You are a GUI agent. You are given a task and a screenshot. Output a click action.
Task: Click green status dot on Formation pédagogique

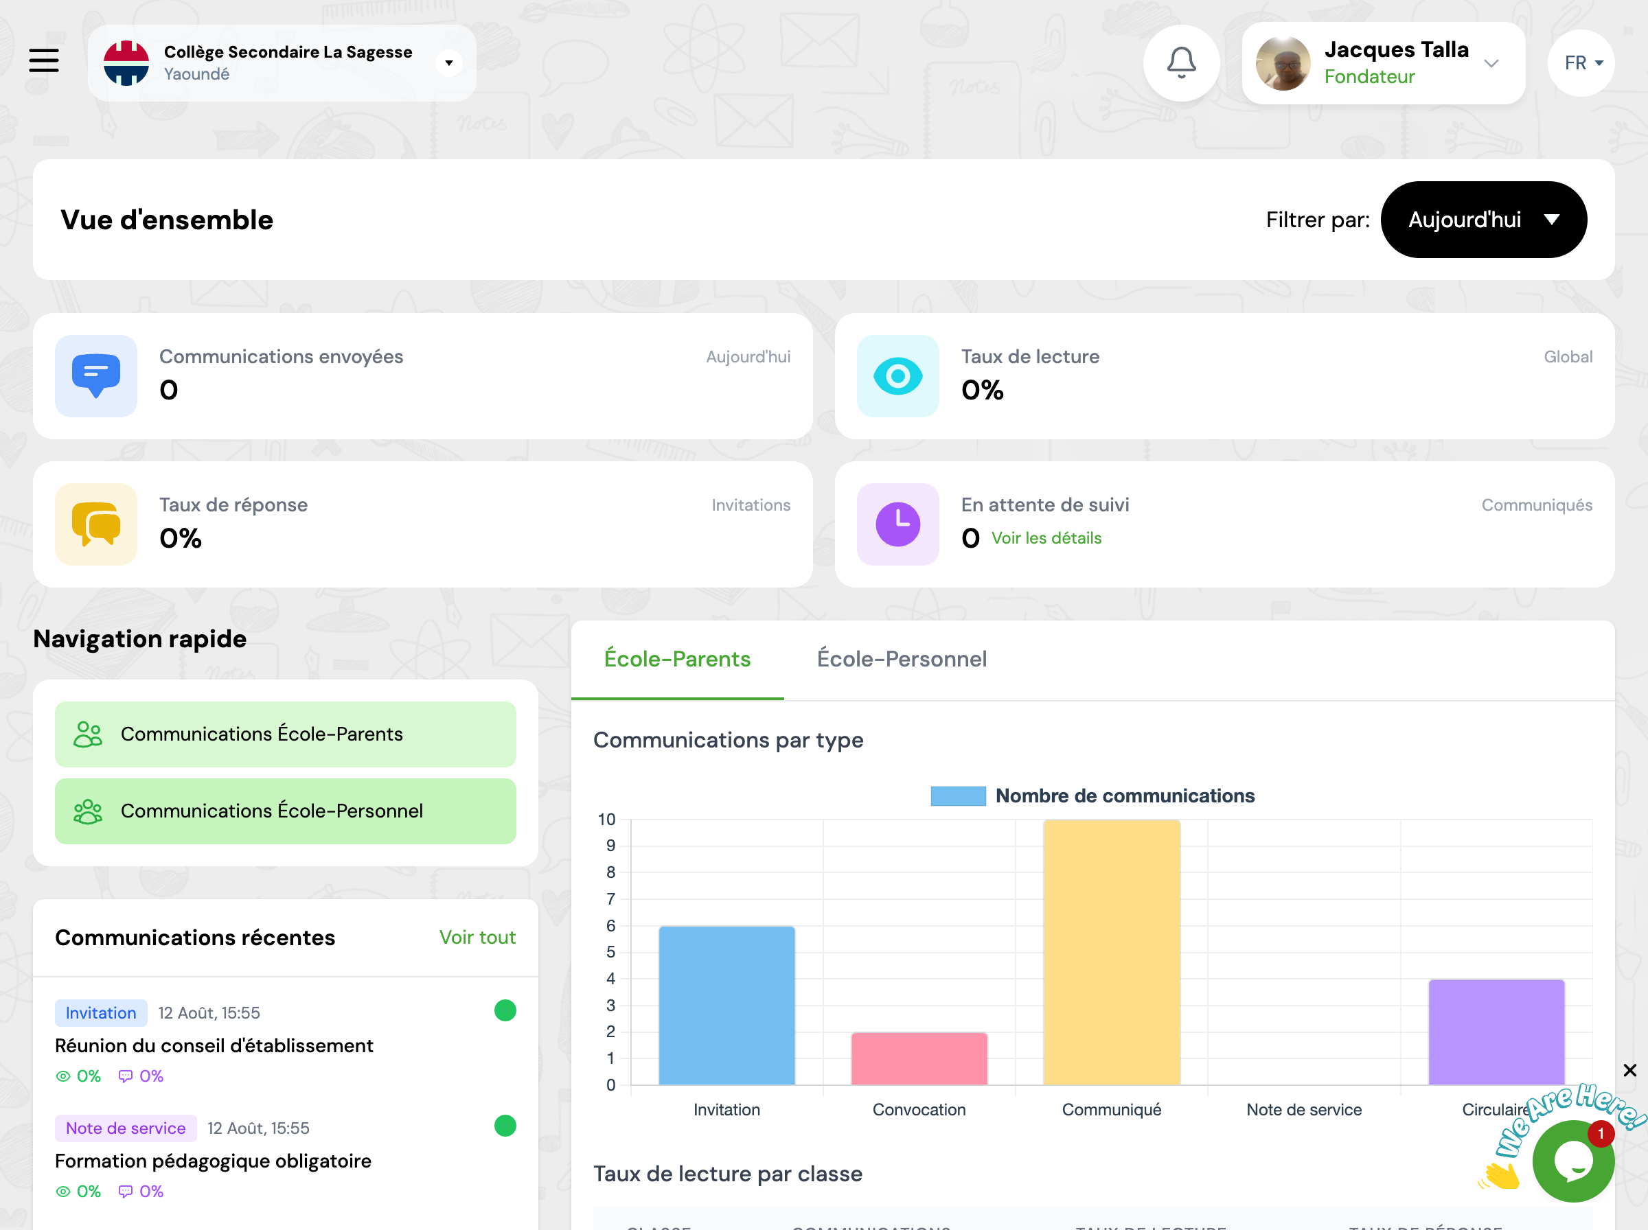point(505,1126)
